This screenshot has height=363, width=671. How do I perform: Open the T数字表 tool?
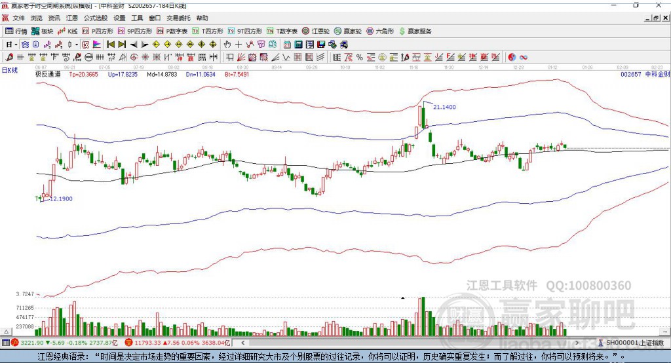(282, 31)
